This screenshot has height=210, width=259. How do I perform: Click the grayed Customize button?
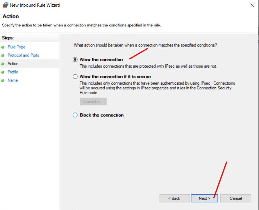coord(93,102)
